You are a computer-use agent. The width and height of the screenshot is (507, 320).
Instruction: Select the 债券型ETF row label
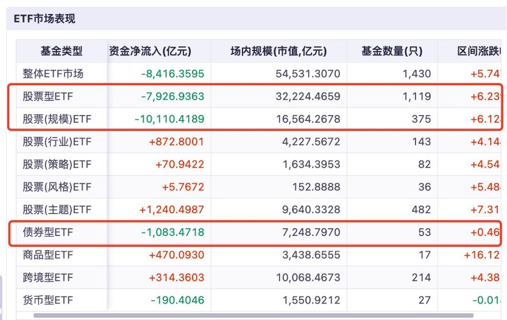point(48,232)
